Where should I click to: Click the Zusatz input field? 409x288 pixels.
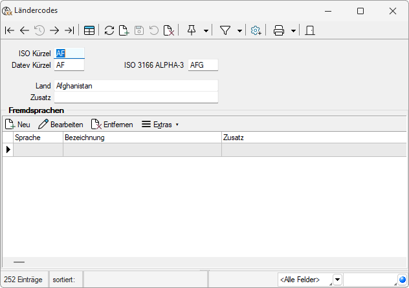(x=136, y=98)
